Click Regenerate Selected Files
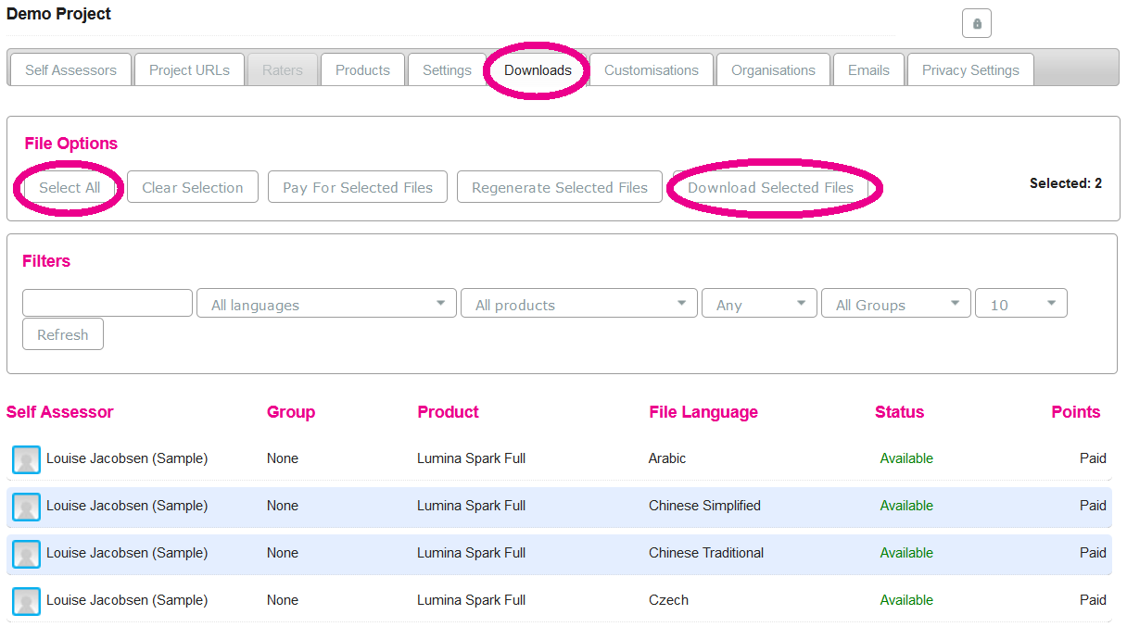The width and height of the screenshot is (1127, 627). (x=560, y=187)
